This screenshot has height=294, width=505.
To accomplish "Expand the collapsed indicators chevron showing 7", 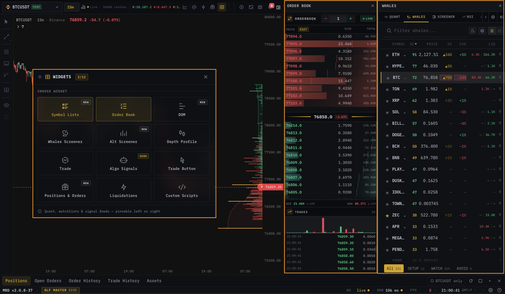I will click(18, 27).
